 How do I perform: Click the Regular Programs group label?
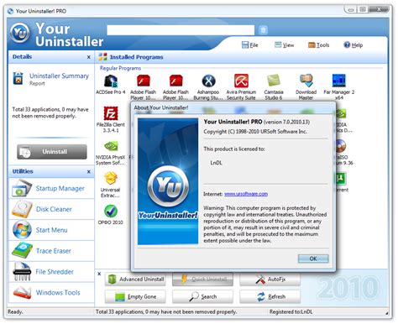[x=120, y=68]
